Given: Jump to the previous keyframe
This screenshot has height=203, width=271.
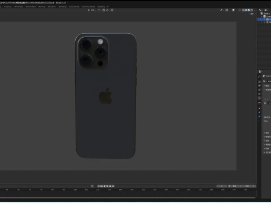Looking at the screenshot, I should [x=102, y=186].
